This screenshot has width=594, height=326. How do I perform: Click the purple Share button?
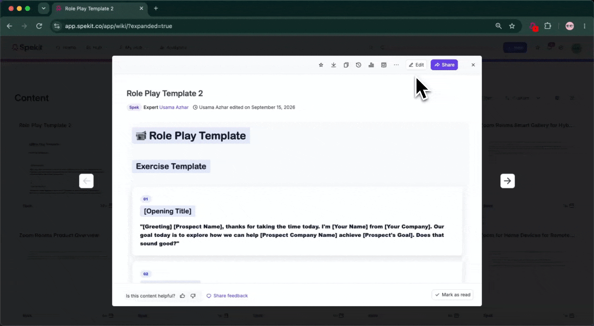[444, 65]
